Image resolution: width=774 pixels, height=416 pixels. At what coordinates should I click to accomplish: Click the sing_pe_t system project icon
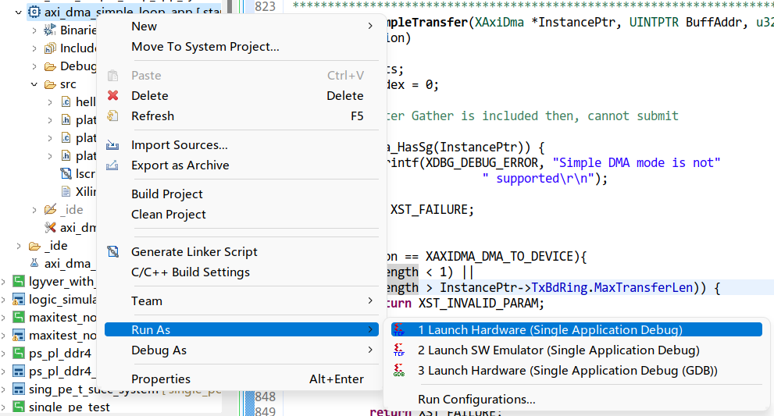(x=18, y=389)
